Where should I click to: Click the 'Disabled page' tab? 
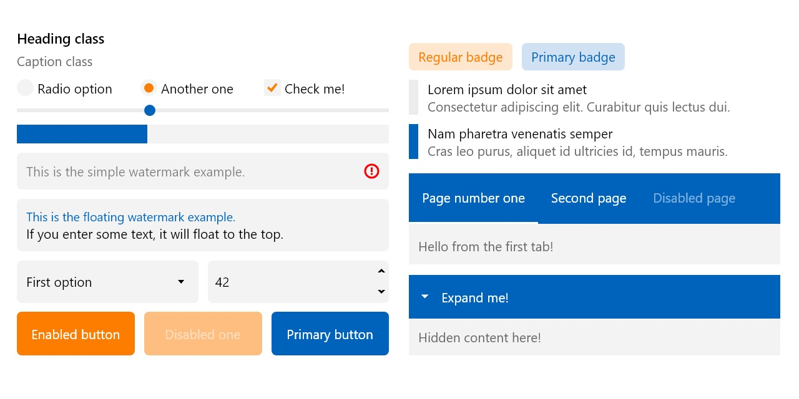coord(694,198)
